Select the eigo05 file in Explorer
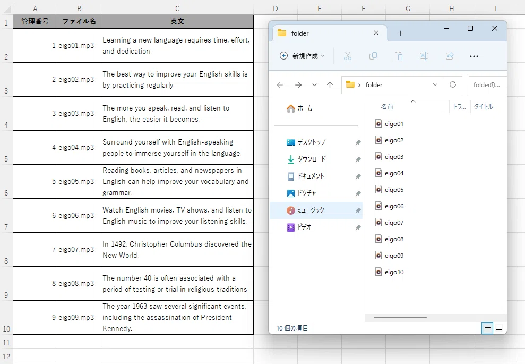 (390, 189)
